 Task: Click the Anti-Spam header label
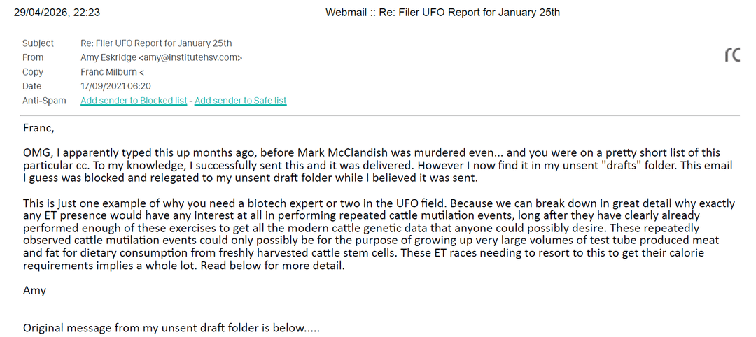pos(44,101)
